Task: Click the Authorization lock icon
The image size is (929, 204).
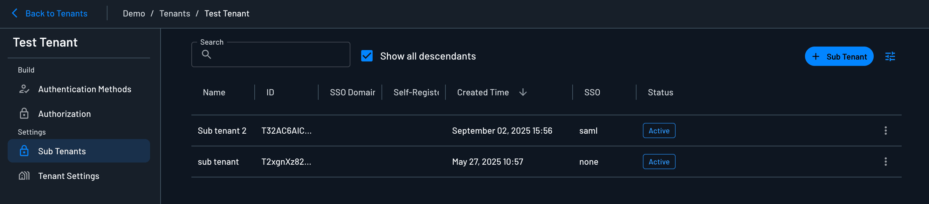Action: tap(24, 113)
